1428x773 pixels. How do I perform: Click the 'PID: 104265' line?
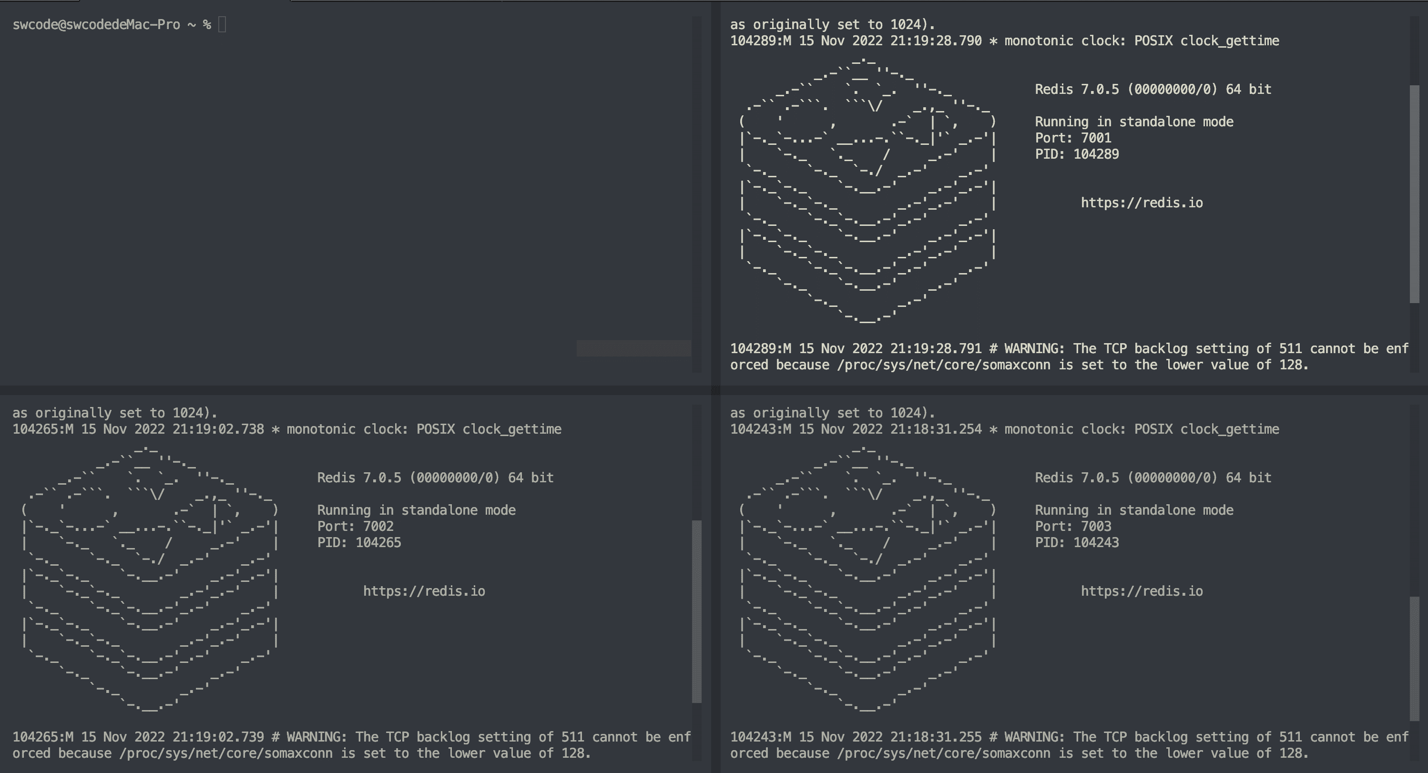click(x=359, y=542)
